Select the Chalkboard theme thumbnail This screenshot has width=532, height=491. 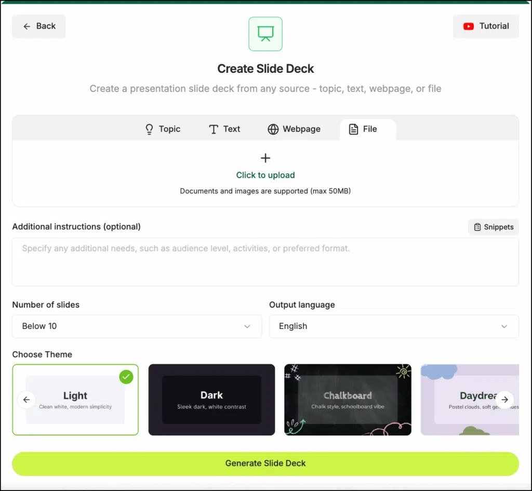(x=348, y=399)
